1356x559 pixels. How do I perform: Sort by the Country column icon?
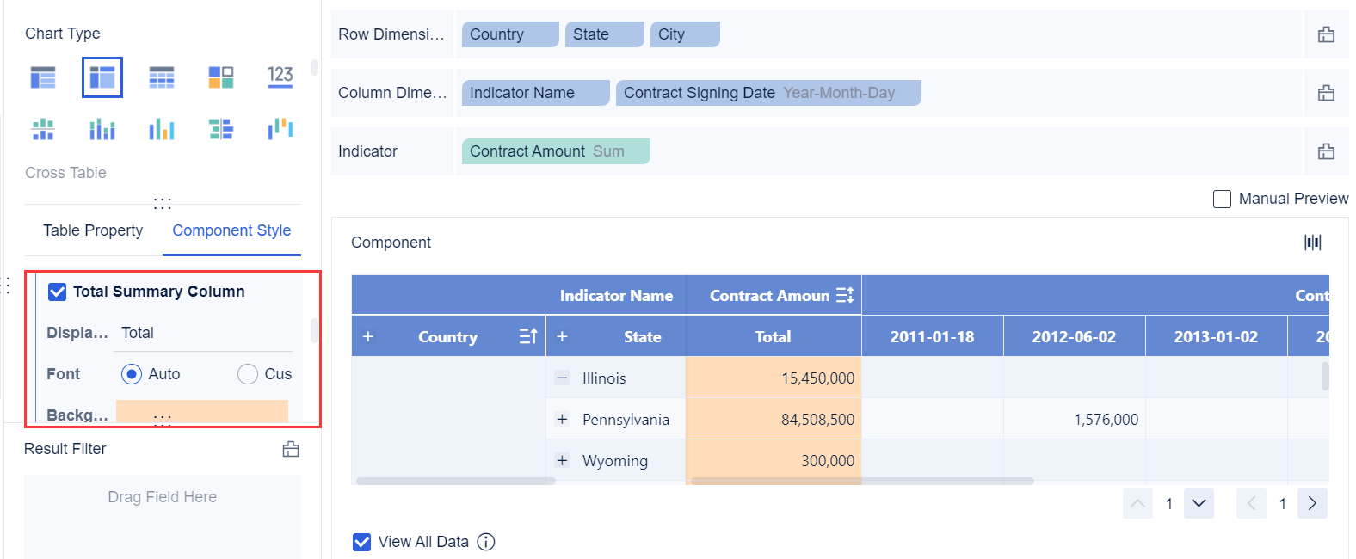(x=528, y=336)
